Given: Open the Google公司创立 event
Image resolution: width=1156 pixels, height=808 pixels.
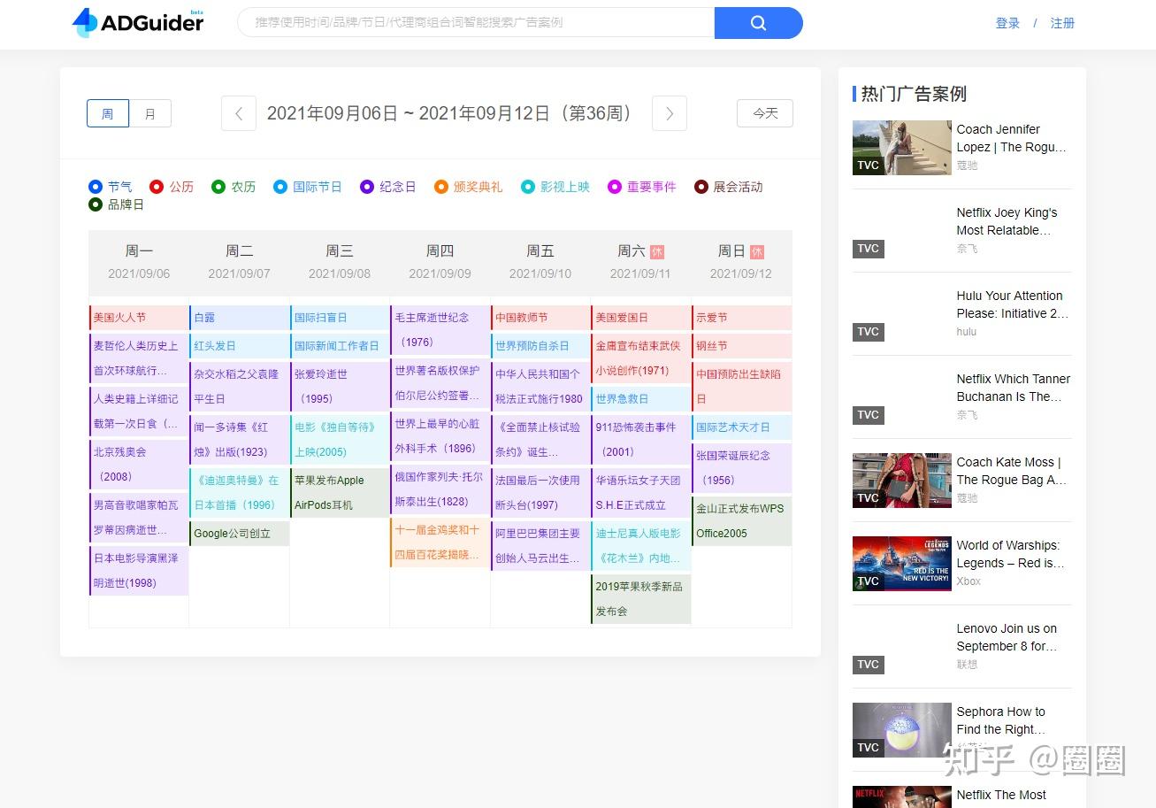Looking at the screenshot, I should click(x=240, y=534).
